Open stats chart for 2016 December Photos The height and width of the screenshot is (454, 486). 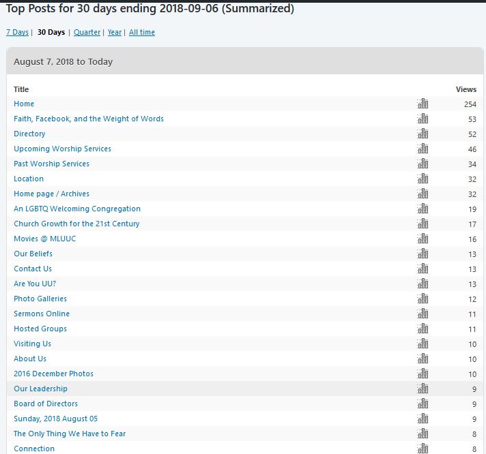423,374
